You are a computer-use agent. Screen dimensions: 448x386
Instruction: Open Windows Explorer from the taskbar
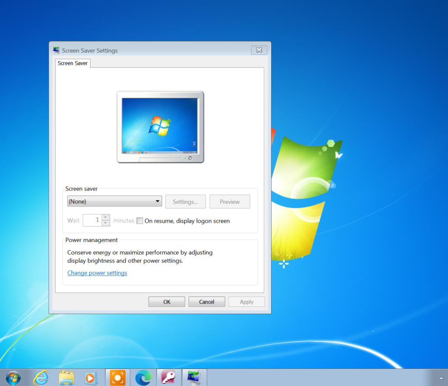[x=66, y=377]
